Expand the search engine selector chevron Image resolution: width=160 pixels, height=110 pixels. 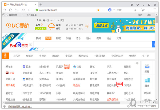[x=114, y=10]
